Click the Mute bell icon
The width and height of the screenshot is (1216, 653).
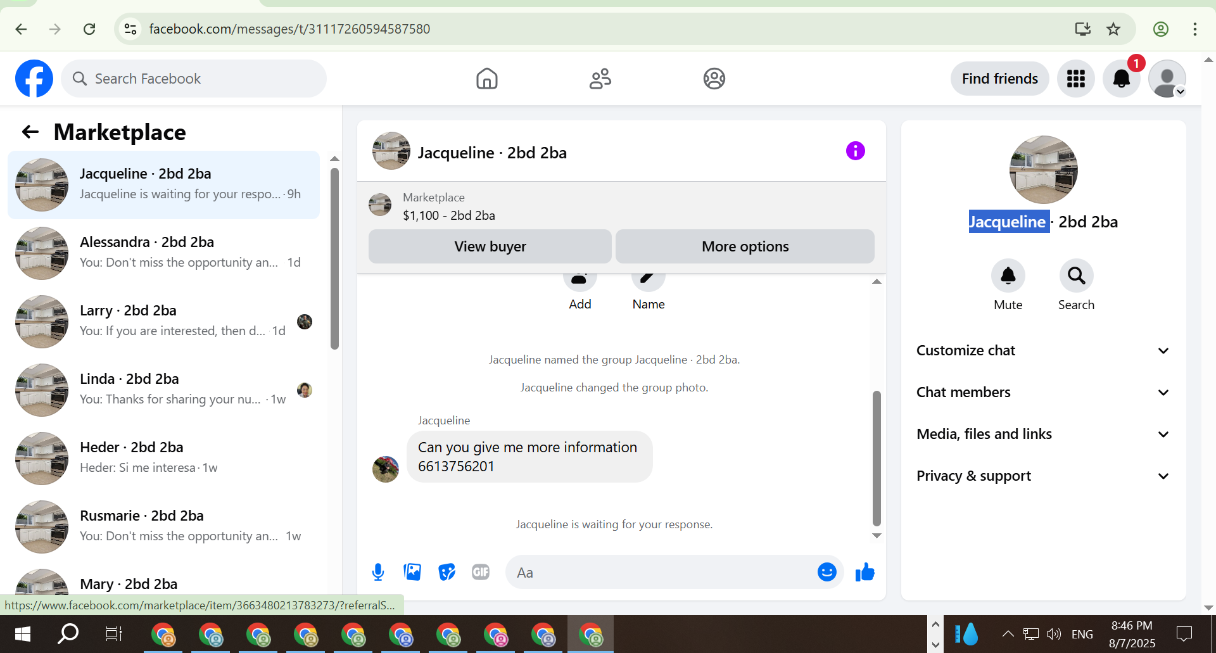click(x=1008, y=276)
